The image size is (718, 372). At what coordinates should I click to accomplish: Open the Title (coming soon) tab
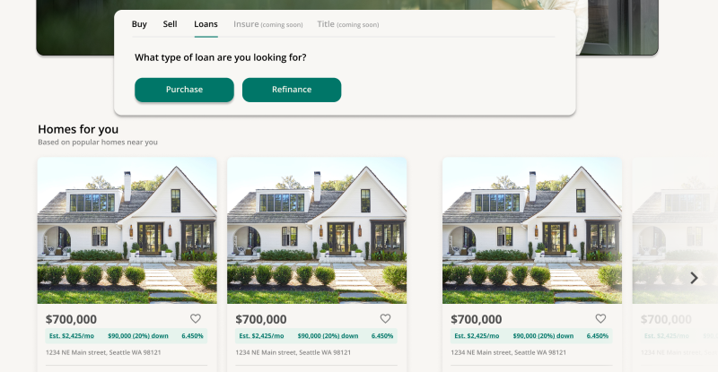click(348, 24)
